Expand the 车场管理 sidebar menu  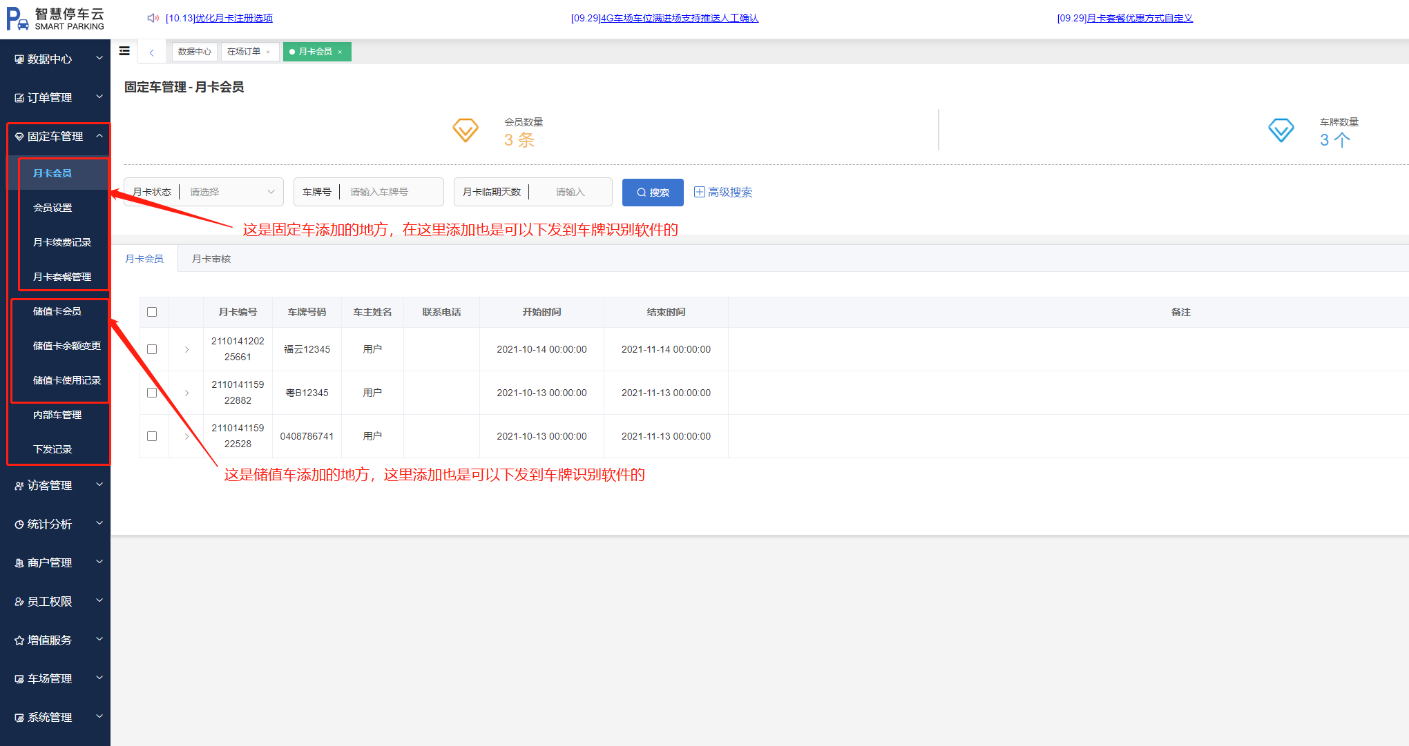99,678
